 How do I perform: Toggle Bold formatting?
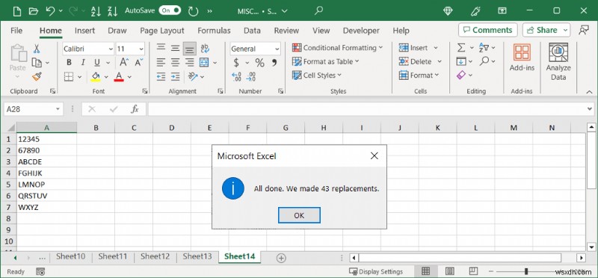point(69,62)
